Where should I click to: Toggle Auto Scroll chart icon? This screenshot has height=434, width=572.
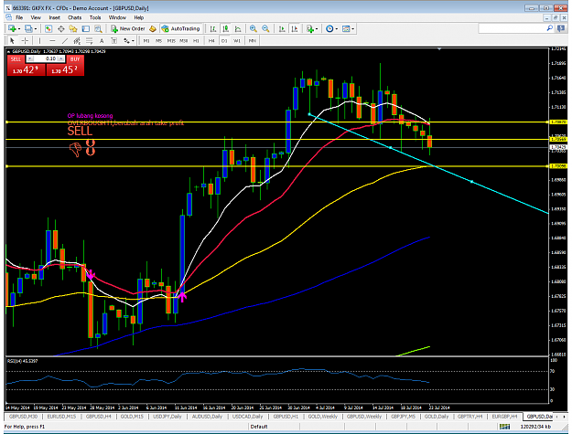click(282, 28)
